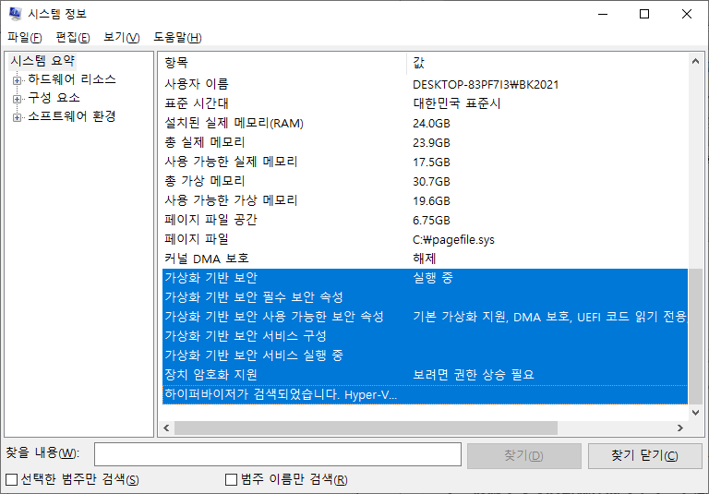Select the 장치 암호화 지원 row

click(425, 375)
